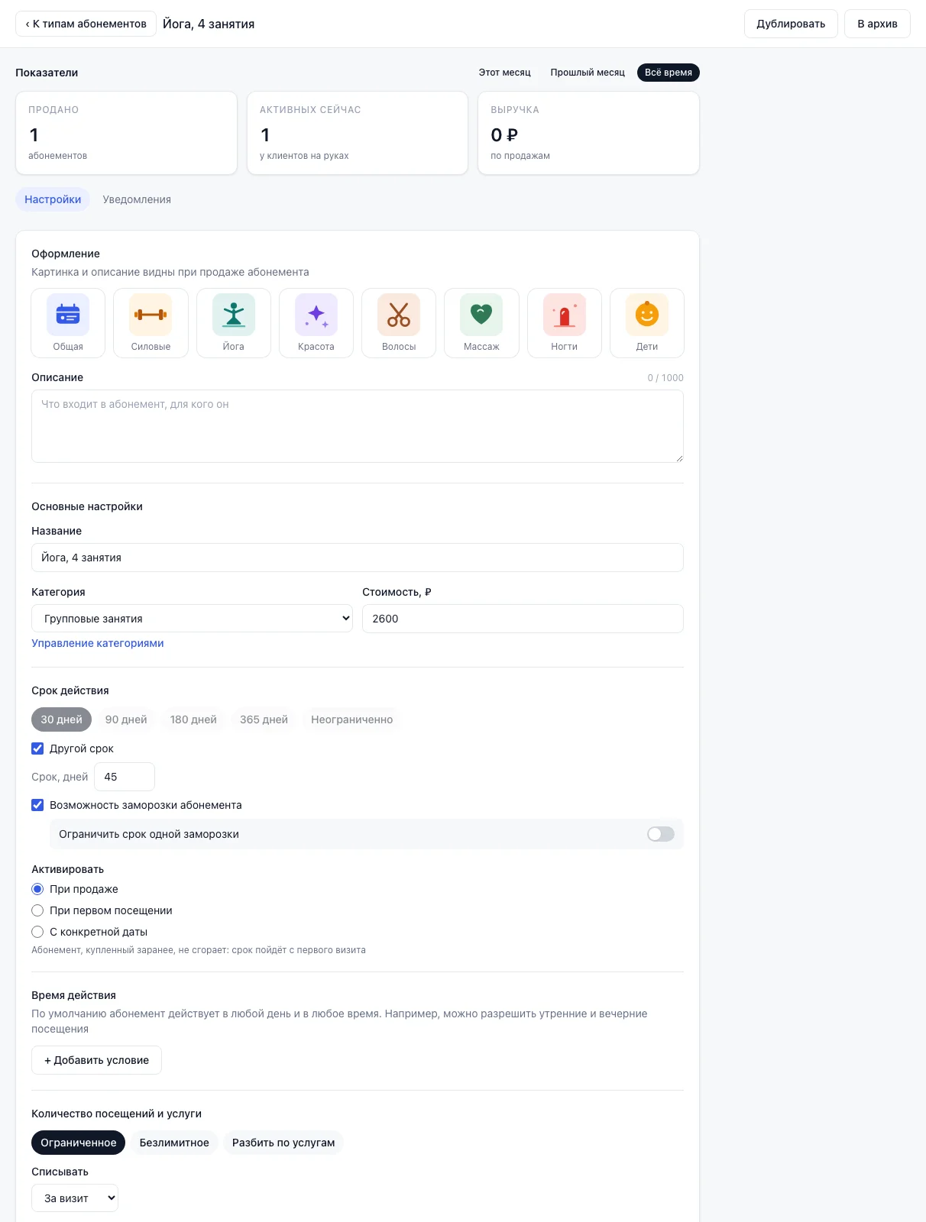The image size is (926, 1222).
Task: Click Добавить условие button
Action: click(x=96, y=1060)
